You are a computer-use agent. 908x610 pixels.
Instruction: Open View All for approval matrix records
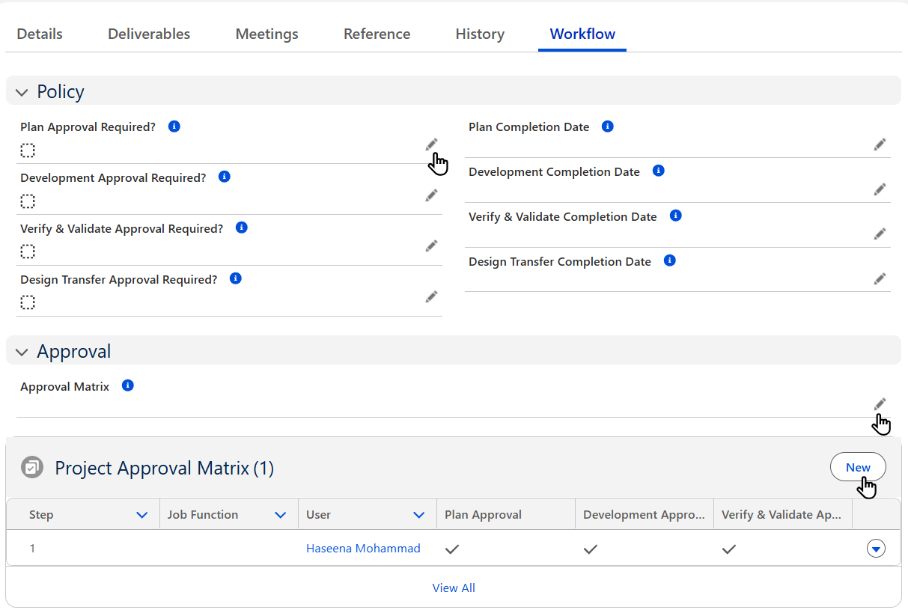click(x=454, y=588)
